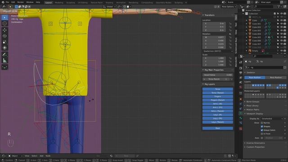Select the Rotate tool
This screenshot has width=288, height=162.
(x=5, y=36)
